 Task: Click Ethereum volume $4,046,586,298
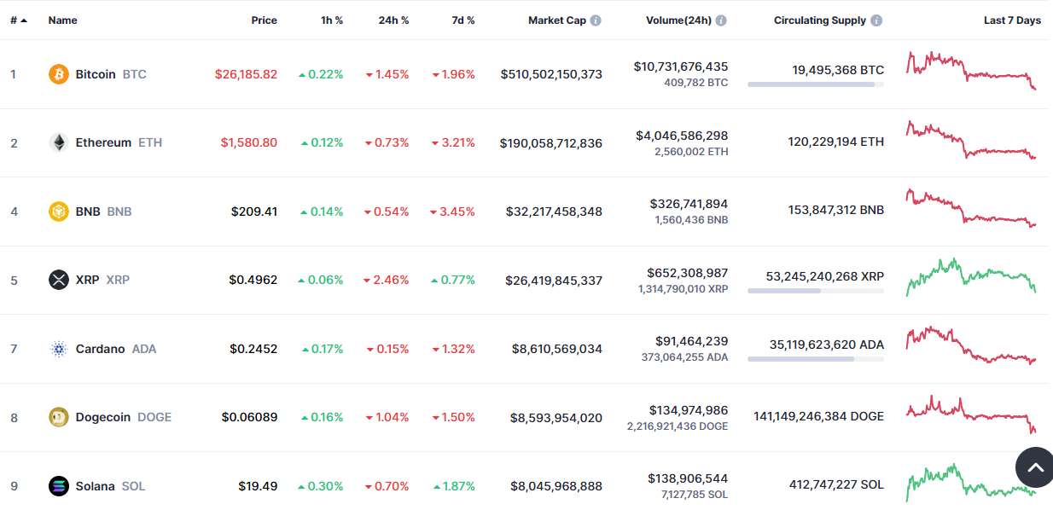coord(682,135)
